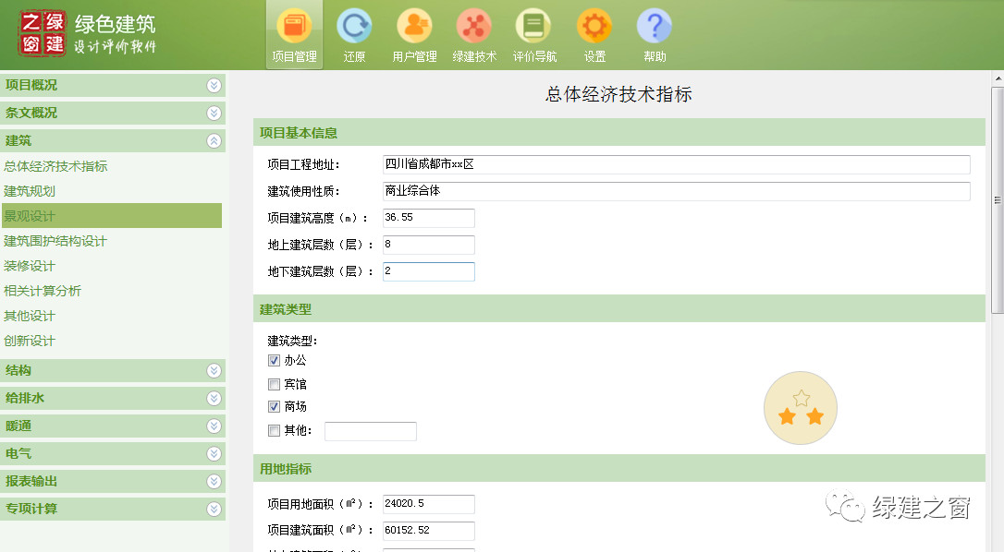Open 总体经济技术指标 sidebar link
The image size is (1004, 552).
click(55, 166)
